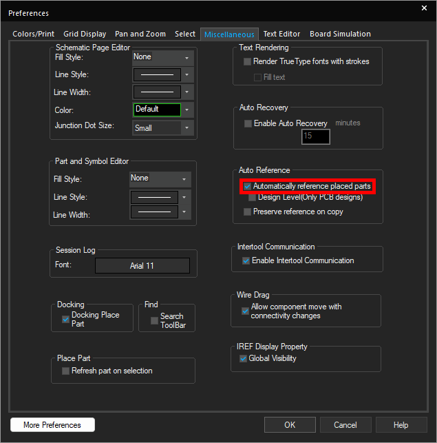Expand Part and Symbol Editor Line Style dropdown
The height and width of the screenshot is (443, 437).
point(184,197)
